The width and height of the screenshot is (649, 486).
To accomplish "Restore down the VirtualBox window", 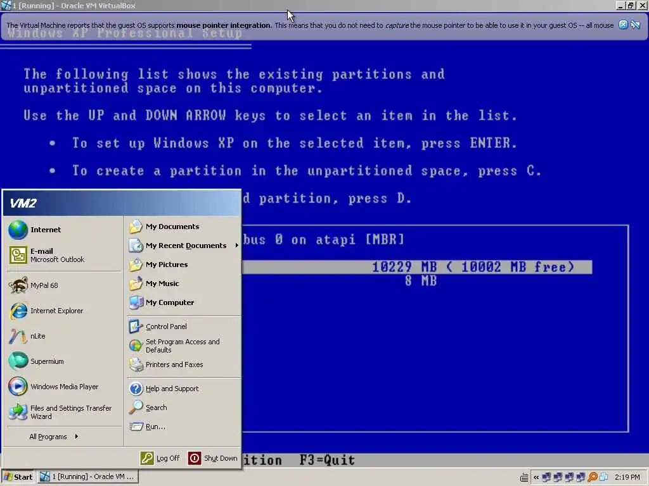I will click(x=631, y=5).
